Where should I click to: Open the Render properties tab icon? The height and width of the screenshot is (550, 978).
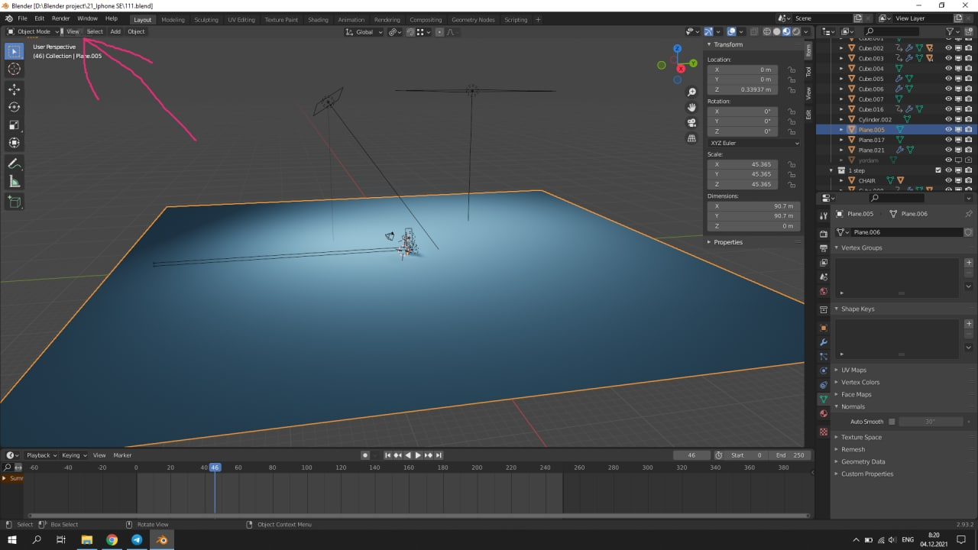pyautogui.click(x=823, y=234)
